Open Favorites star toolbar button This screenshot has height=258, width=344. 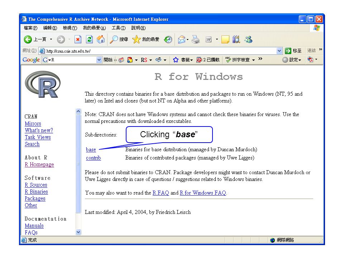click(145, 39)
